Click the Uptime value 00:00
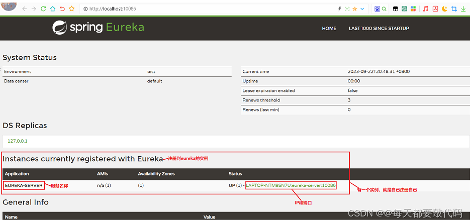Viewport: 470px width, 223px height. coord(354,81)
